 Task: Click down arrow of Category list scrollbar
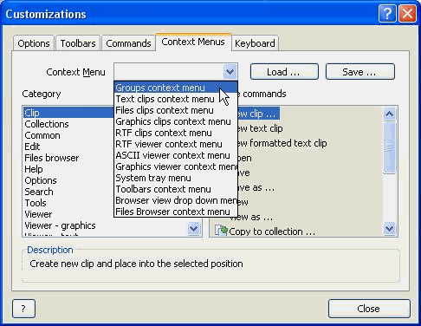tap(193, 229)
